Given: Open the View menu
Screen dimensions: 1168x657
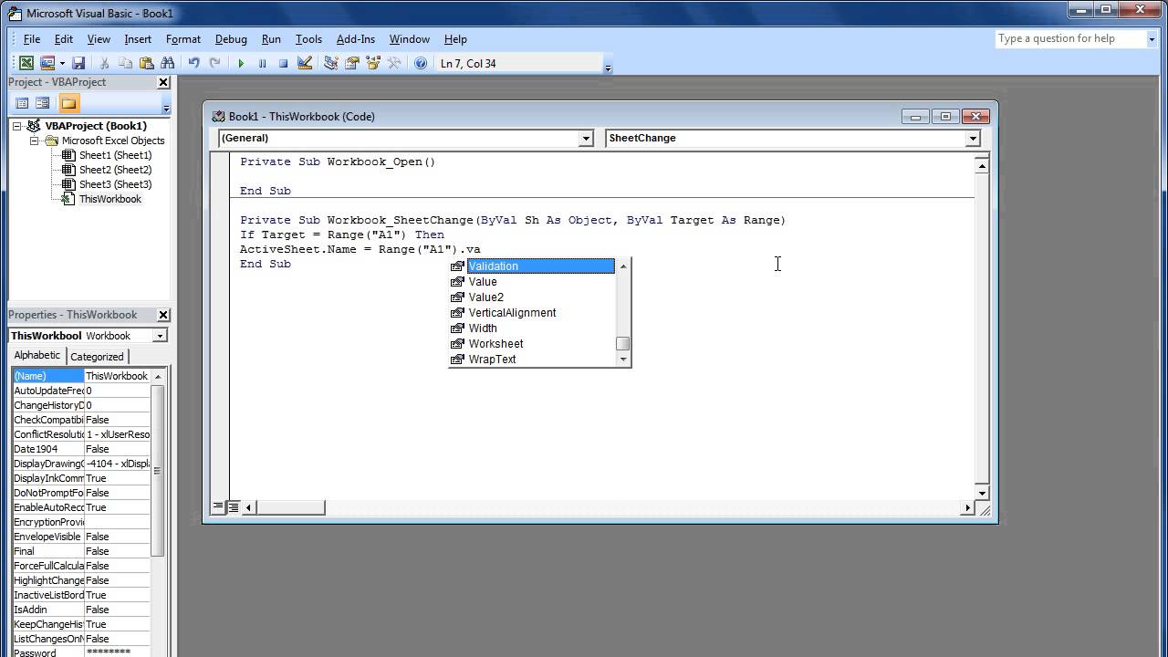Looking at the screenshot, I should click(99, 39).
